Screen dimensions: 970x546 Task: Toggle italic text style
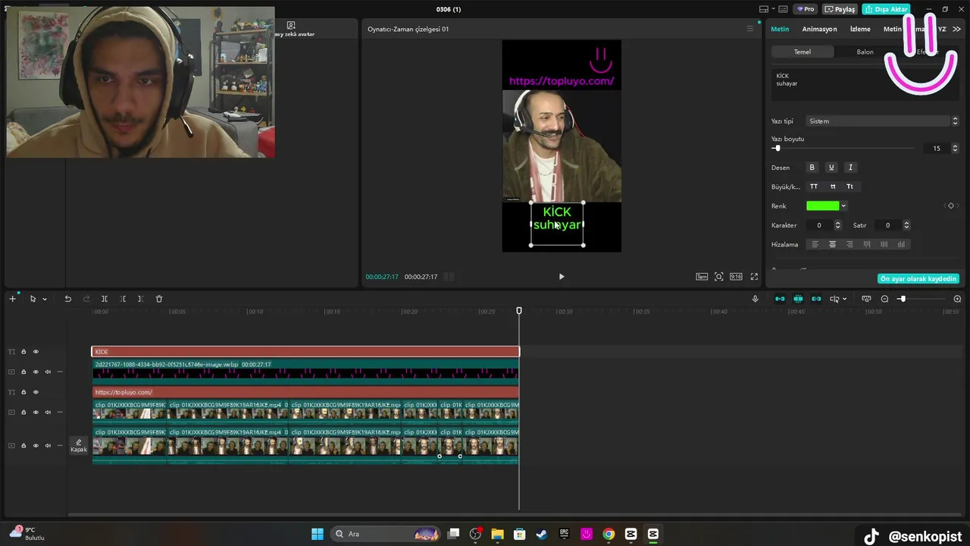850,168
